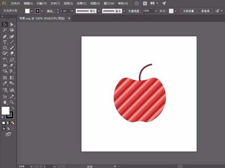
Task: Open the graphic style dropdown
Action: point(175,11)
